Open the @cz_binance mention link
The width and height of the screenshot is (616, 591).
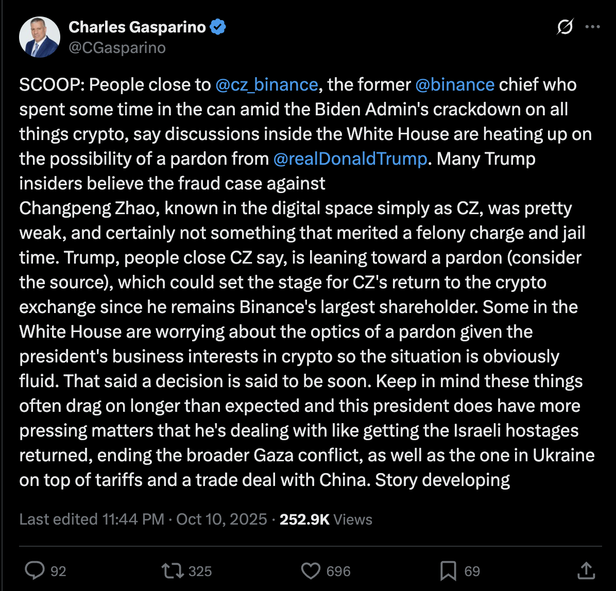[x=267, y=84]
